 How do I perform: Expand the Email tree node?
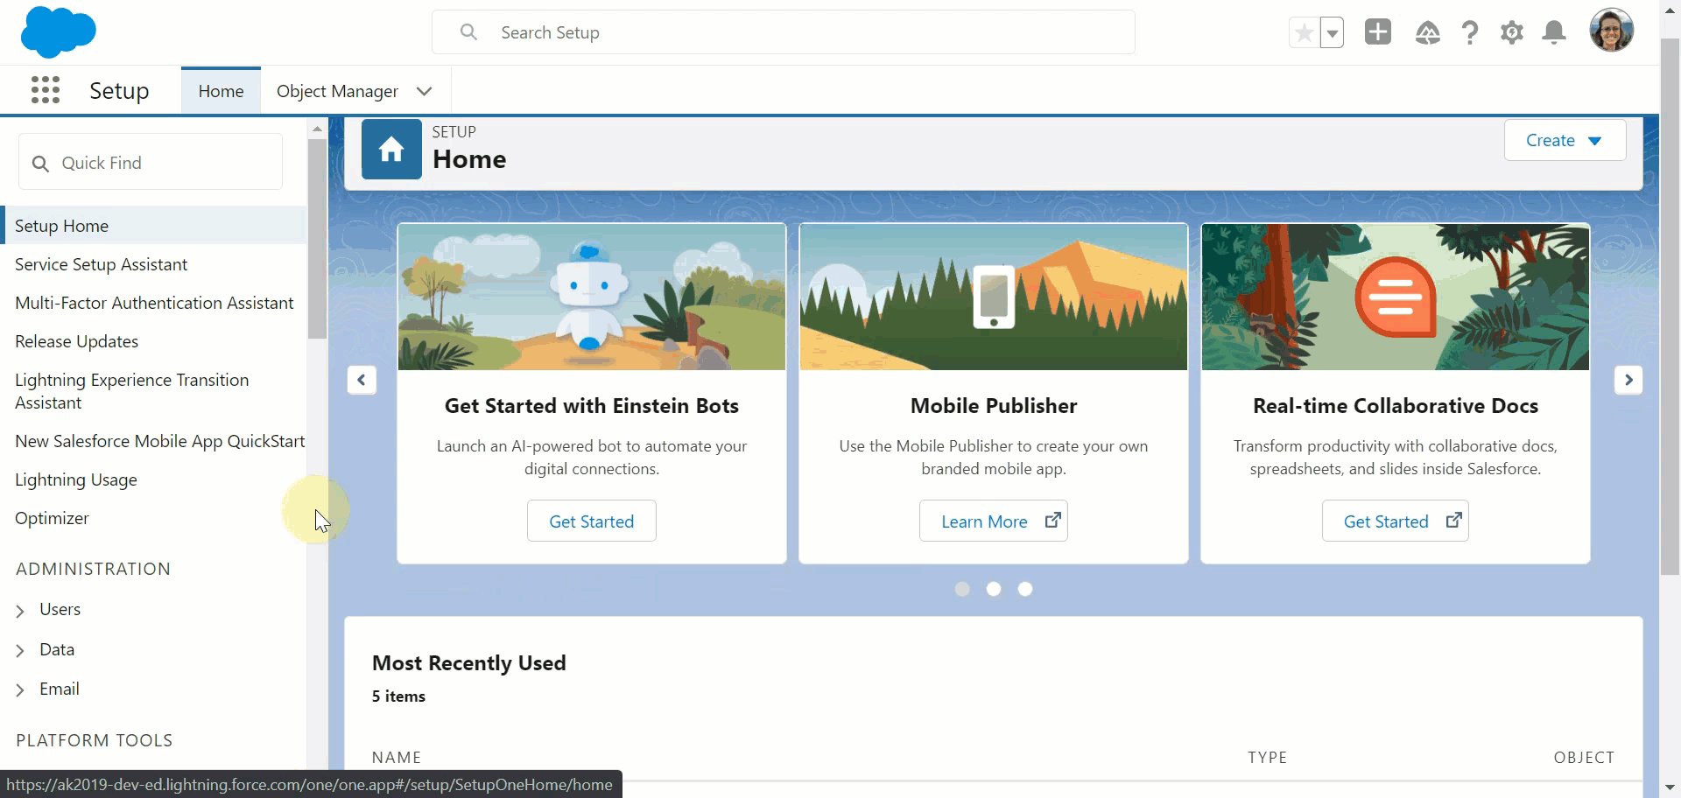20,690
